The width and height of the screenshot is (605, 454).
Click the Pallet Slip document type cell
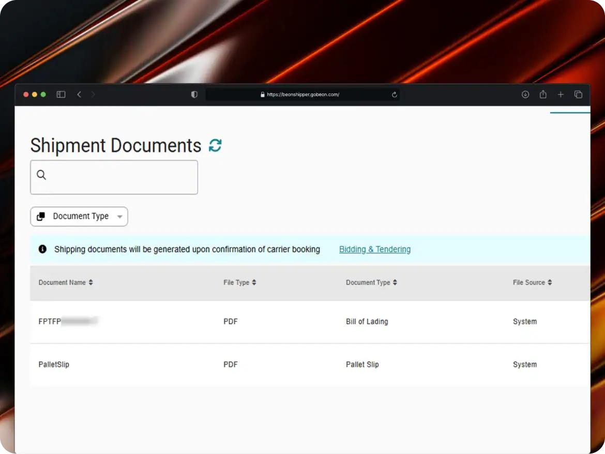pos(362,365)
